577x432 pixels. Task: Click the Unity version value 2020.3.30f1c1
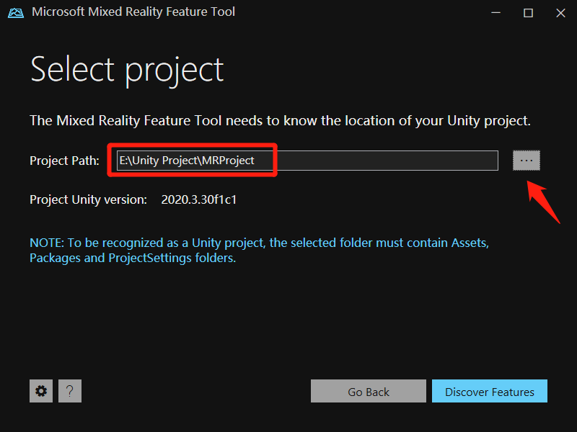click(199, 199)
